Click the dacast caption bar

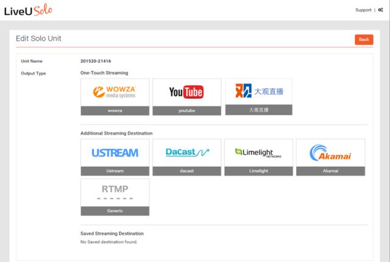point(187,171)
